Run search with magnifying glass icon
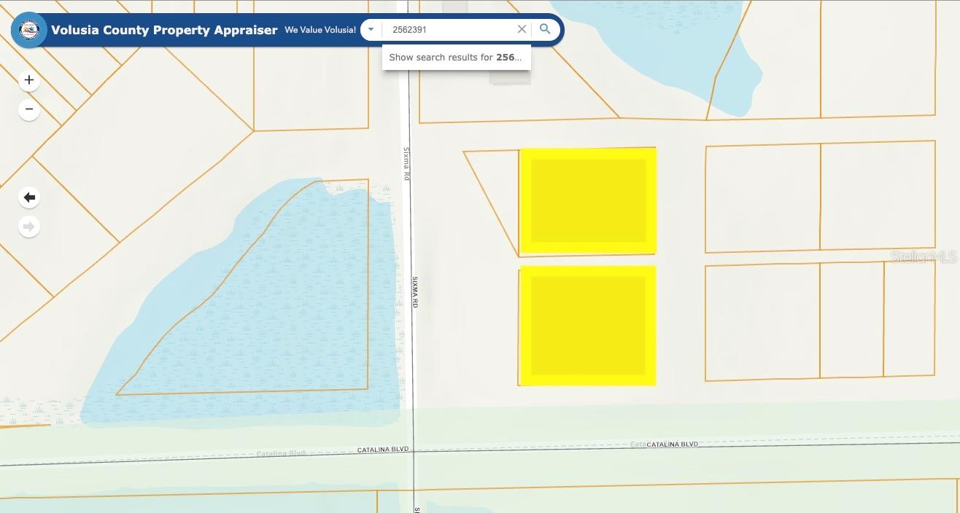Image resolution: width=960 pixels, height=513 pixels. (545, 30)
